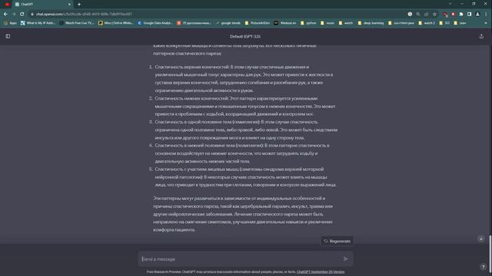The width and height of the screenshot is (492, 276).
Task: Click the 'Default (GPT-3.5)' header text
Action: point(245,36)
